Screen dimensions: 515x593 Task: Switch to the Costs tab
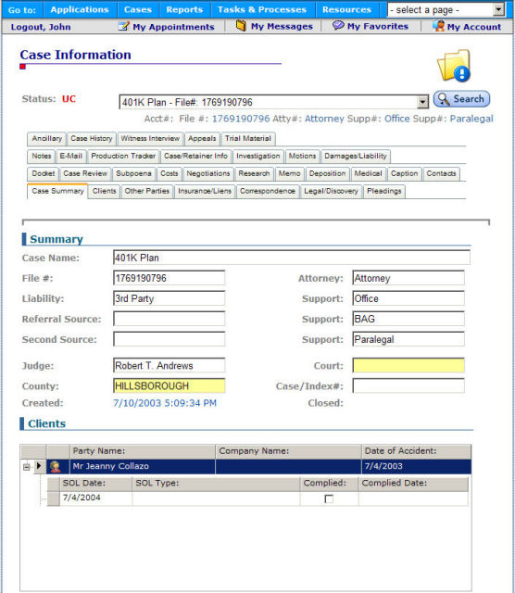(169, 173)
